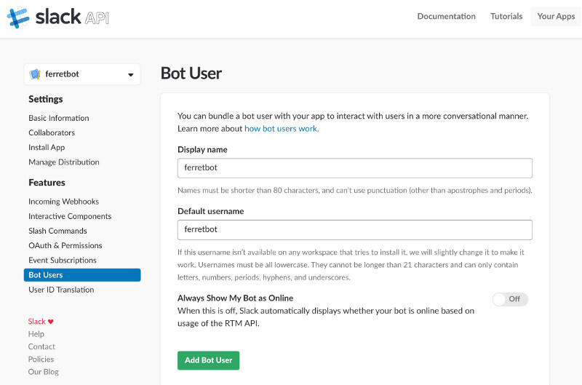Viewport: 582px width, 385px height.
Task: Open Your Apps in the header
Action: tap(556, 16)
